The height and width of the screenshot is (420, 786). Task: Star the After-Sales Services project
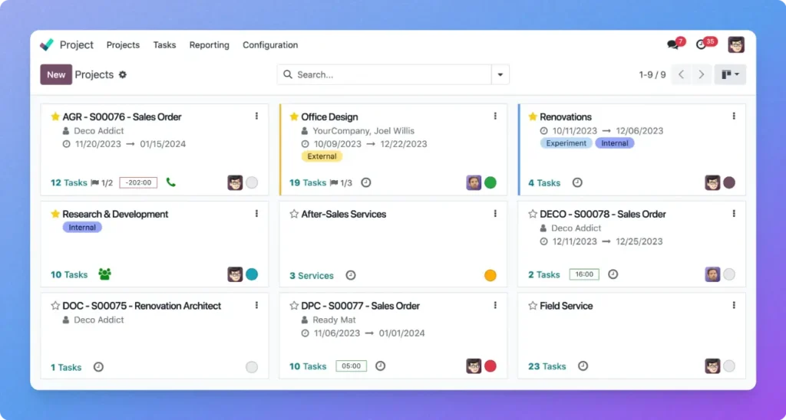[294, 215]
